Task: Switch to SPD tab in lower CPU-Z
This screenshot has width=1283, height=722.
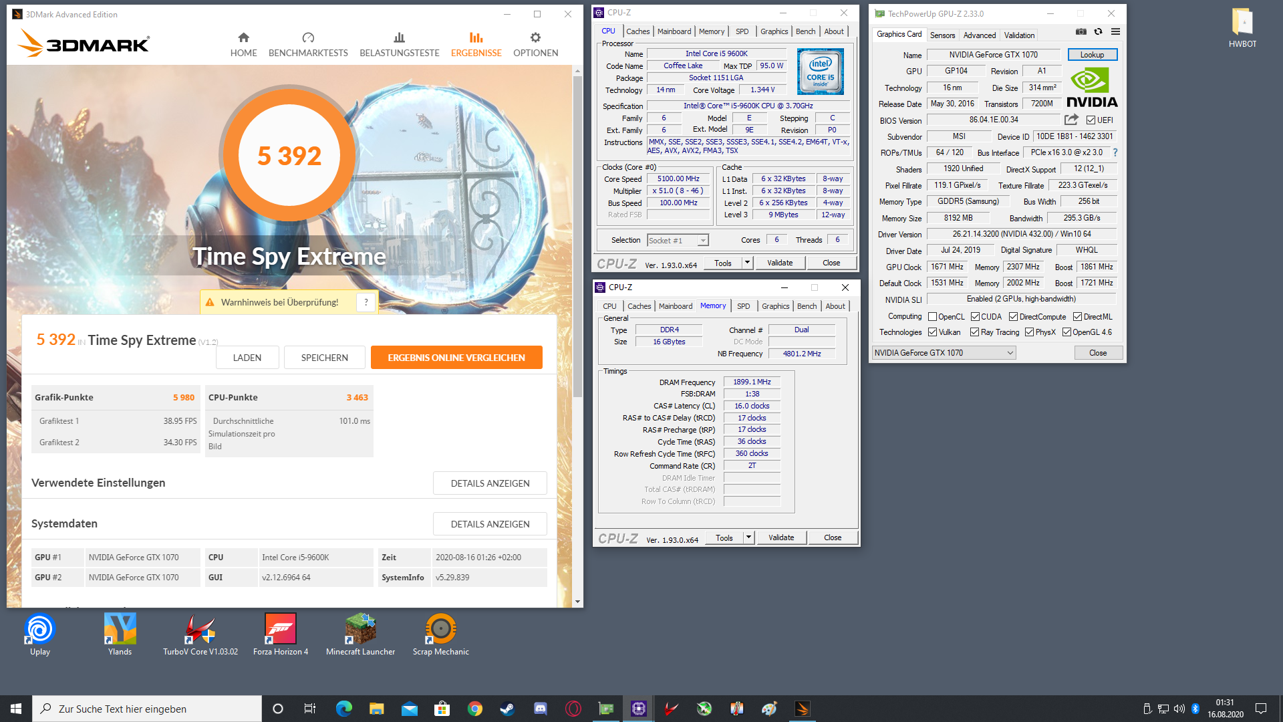Action: (x=743, y=306)
